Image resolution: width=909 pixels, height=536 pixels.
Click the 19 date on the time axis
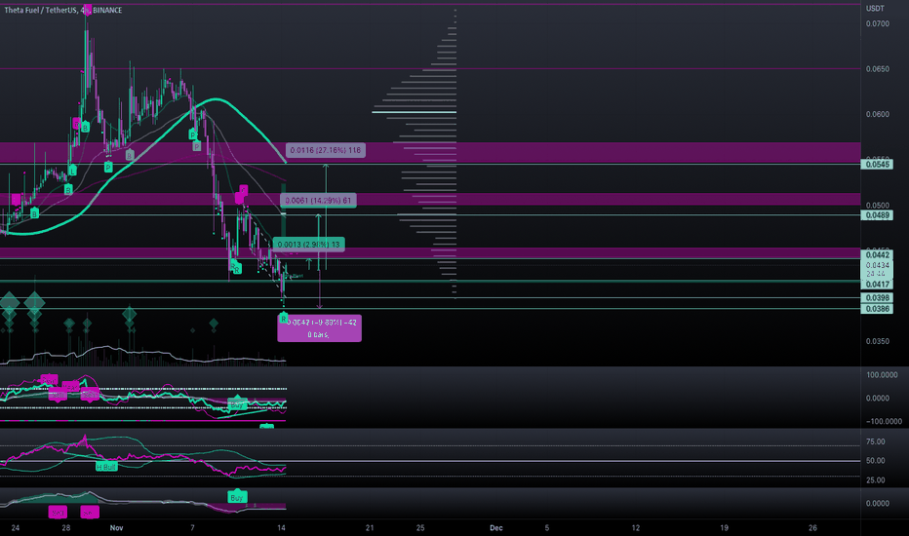point(724,528)
